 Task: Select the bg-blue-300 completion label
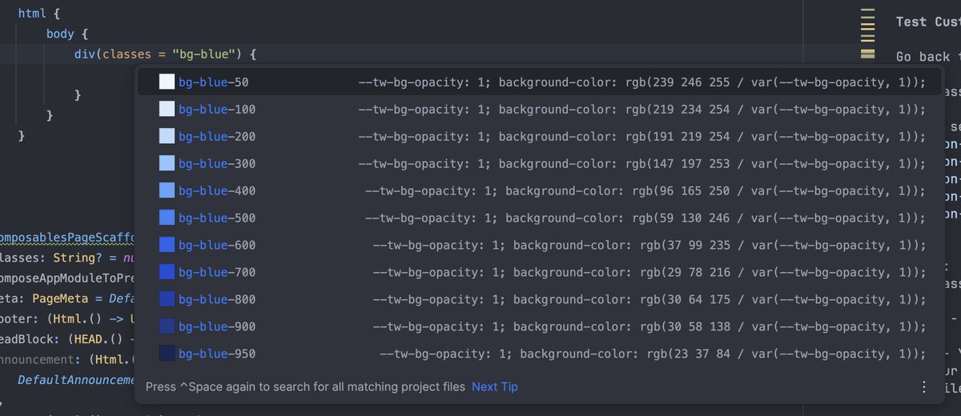[217, 163]
